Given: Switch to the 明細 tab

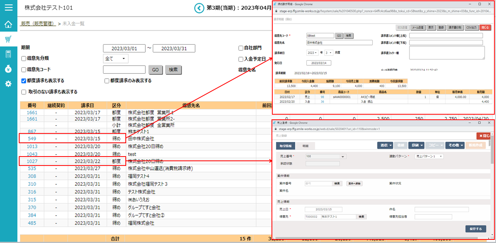Looking at the screenshot, I should tap(305, 146).
